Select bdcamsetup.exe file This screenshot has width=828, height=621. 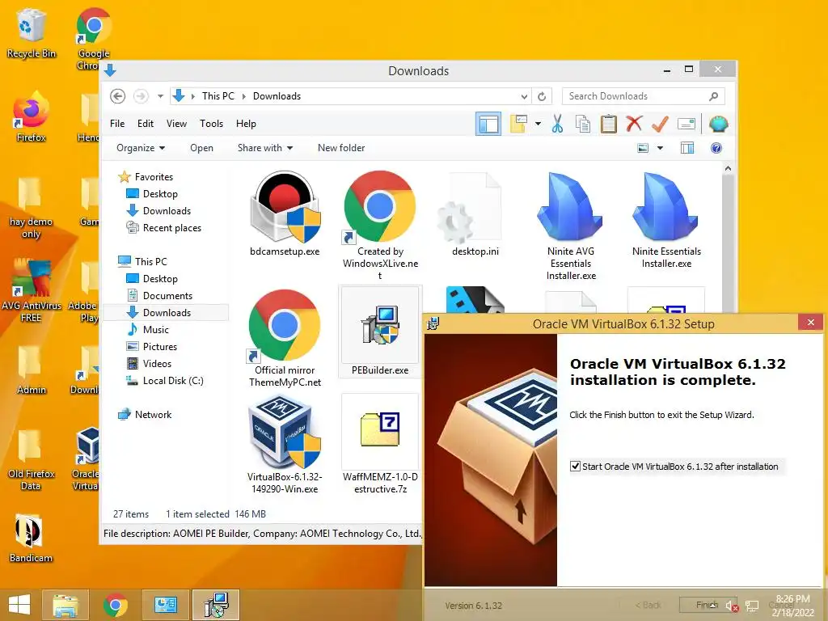tap(285, 213)
